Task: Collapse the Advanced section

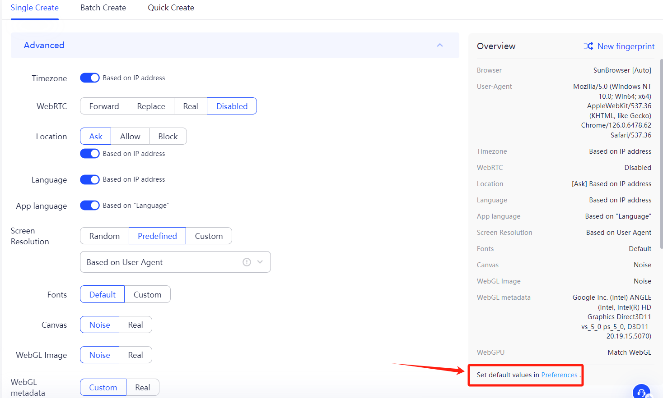Action: pos(439,45)
